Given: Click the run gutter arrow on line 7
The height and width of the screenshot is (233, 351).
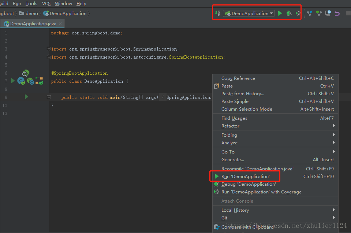Looking at the screenshot, I should click(13, 81).
